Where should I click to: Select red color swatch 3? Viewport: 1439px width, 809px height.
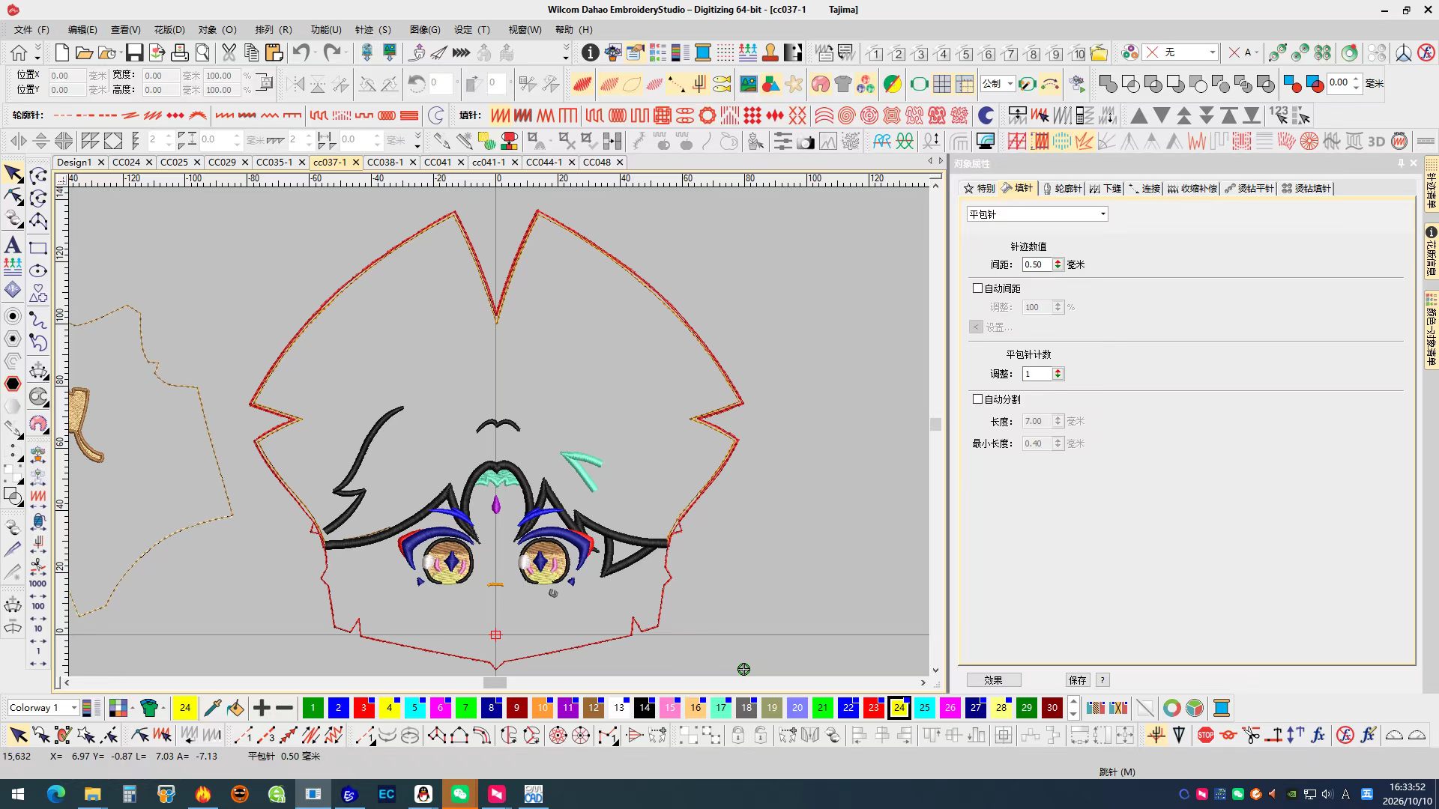pos(364,708)
